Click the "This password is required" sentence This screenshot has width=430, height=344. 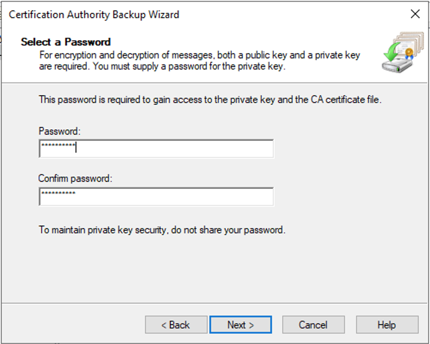point(210,100)
